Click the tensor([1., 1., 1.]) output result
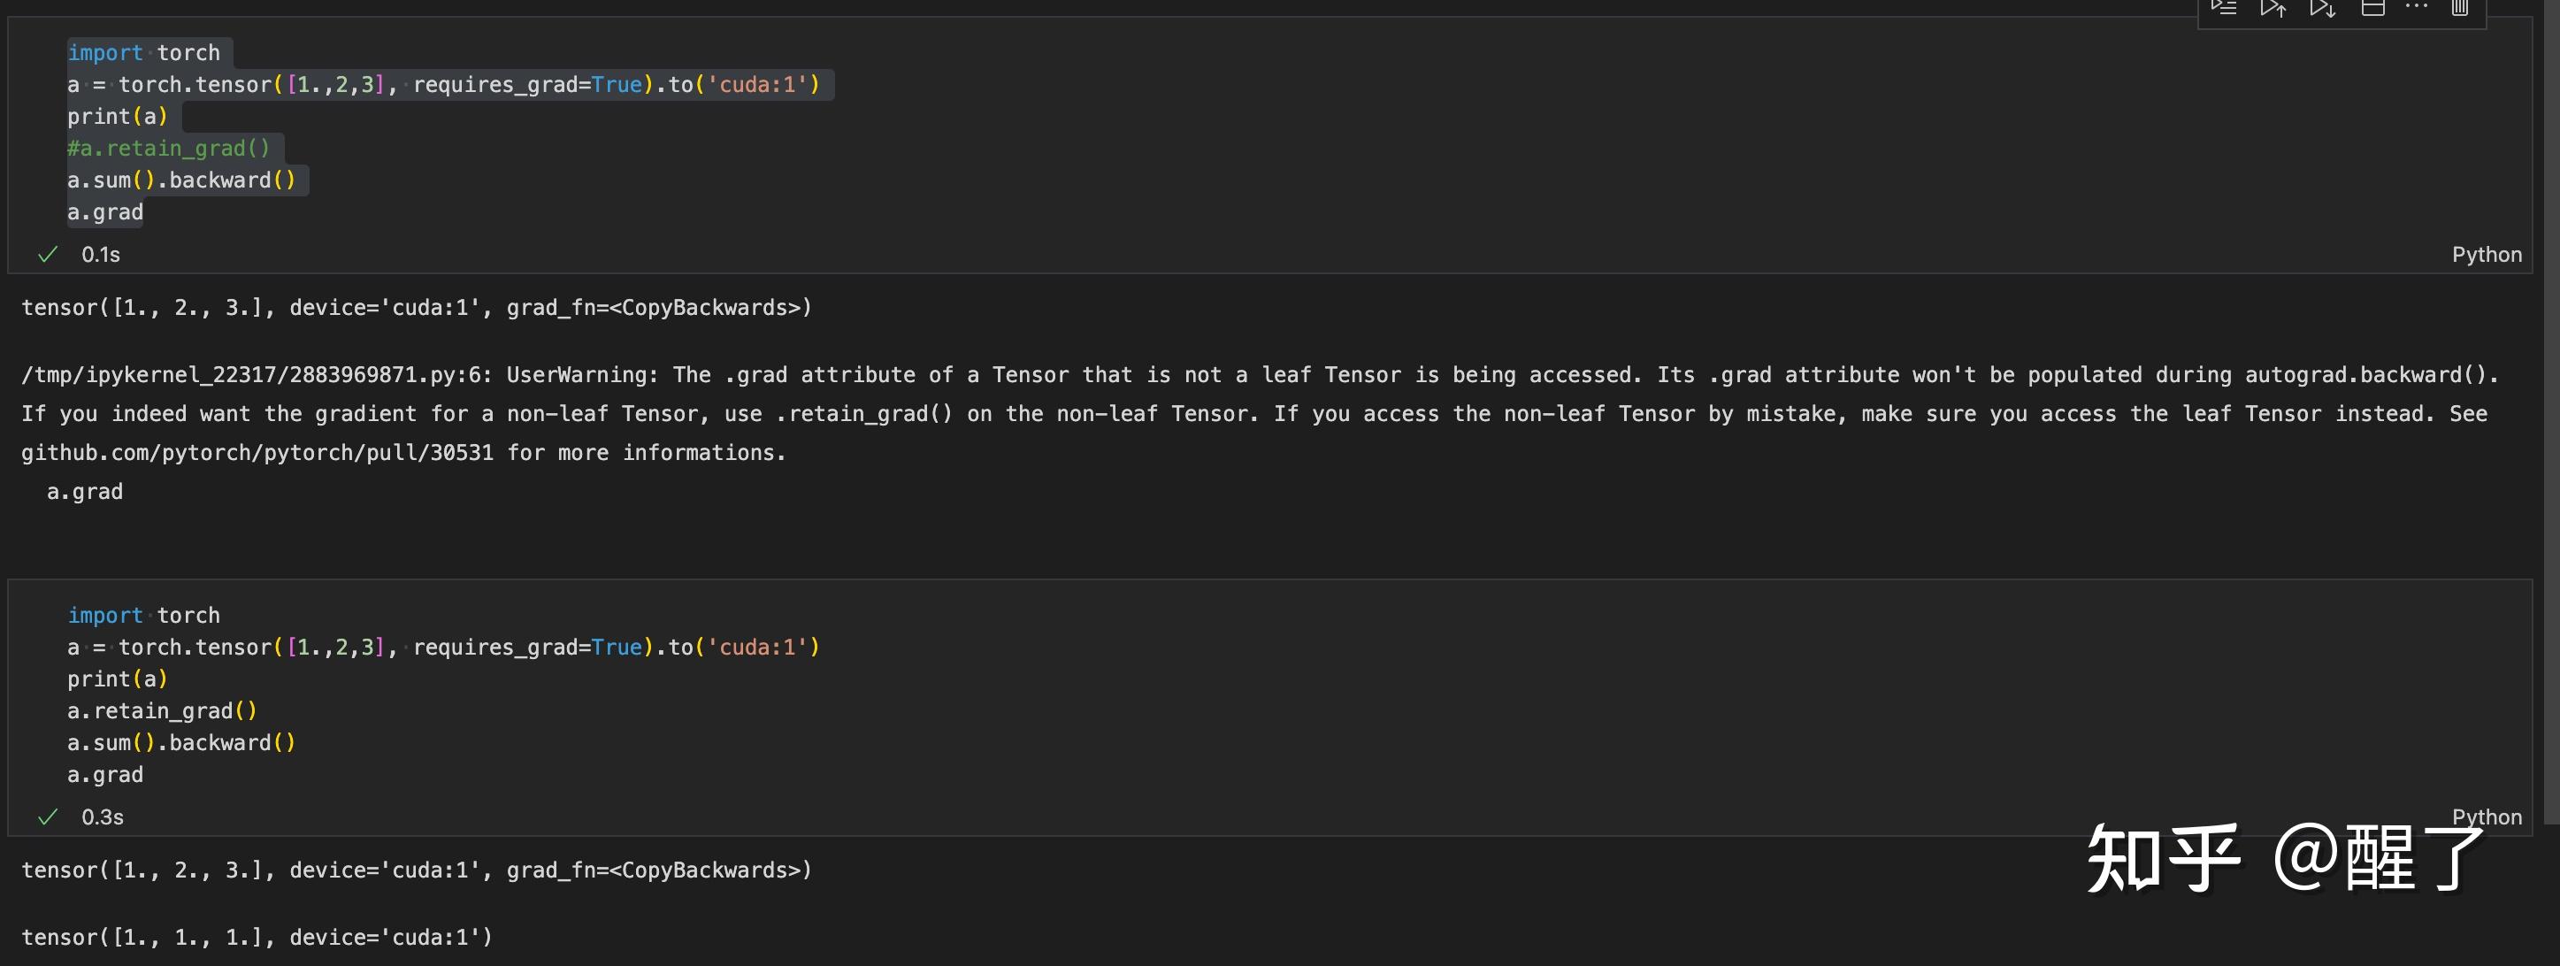This screenshot has width=2560, height=966. tap(257, 937)
